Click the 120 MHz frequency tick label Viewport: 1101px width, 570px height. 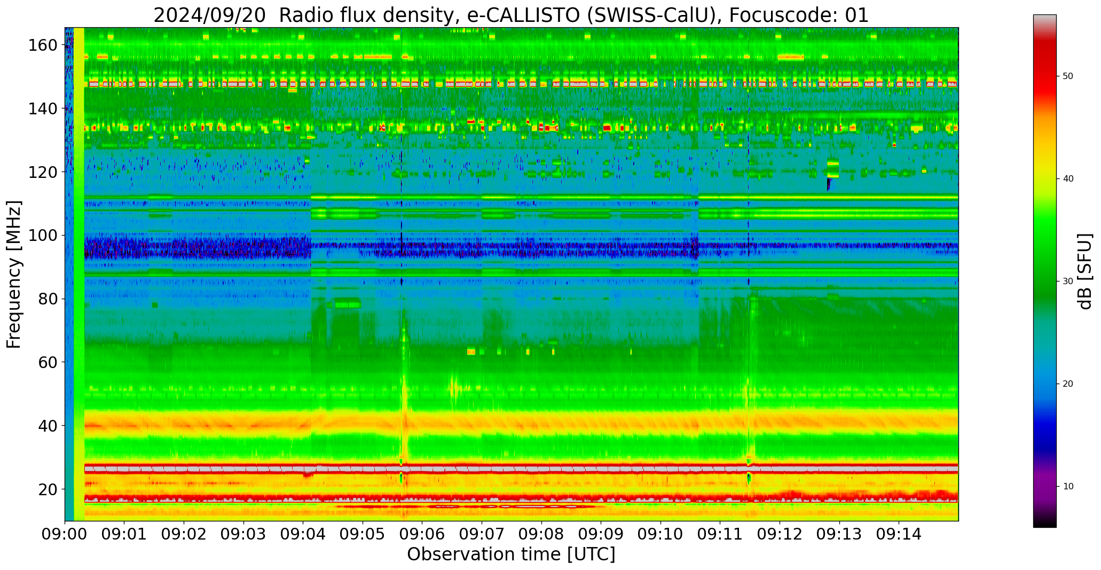coord(43,172)
